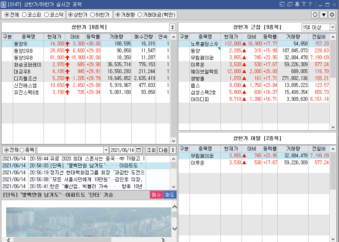Viewport: 339px width, 242px height.
Task: Select the 동양2우B stock row
Action: click(86, 50)
